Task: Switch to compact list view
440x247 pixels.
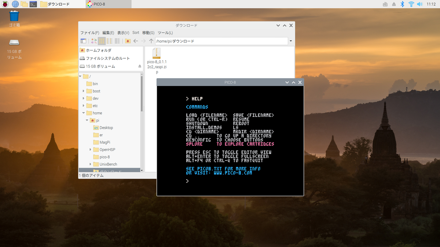Action: tap(110, 41)
